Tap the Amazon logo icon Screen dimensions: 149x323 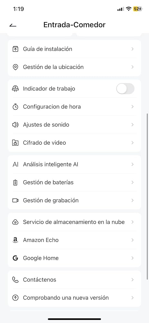point(15,240)
